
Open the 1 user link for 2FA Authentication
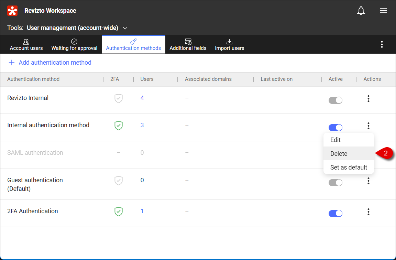(142, 211)
